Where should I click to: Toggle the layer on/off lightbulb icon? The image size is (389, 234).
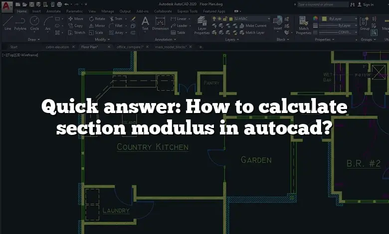[214, 19]
